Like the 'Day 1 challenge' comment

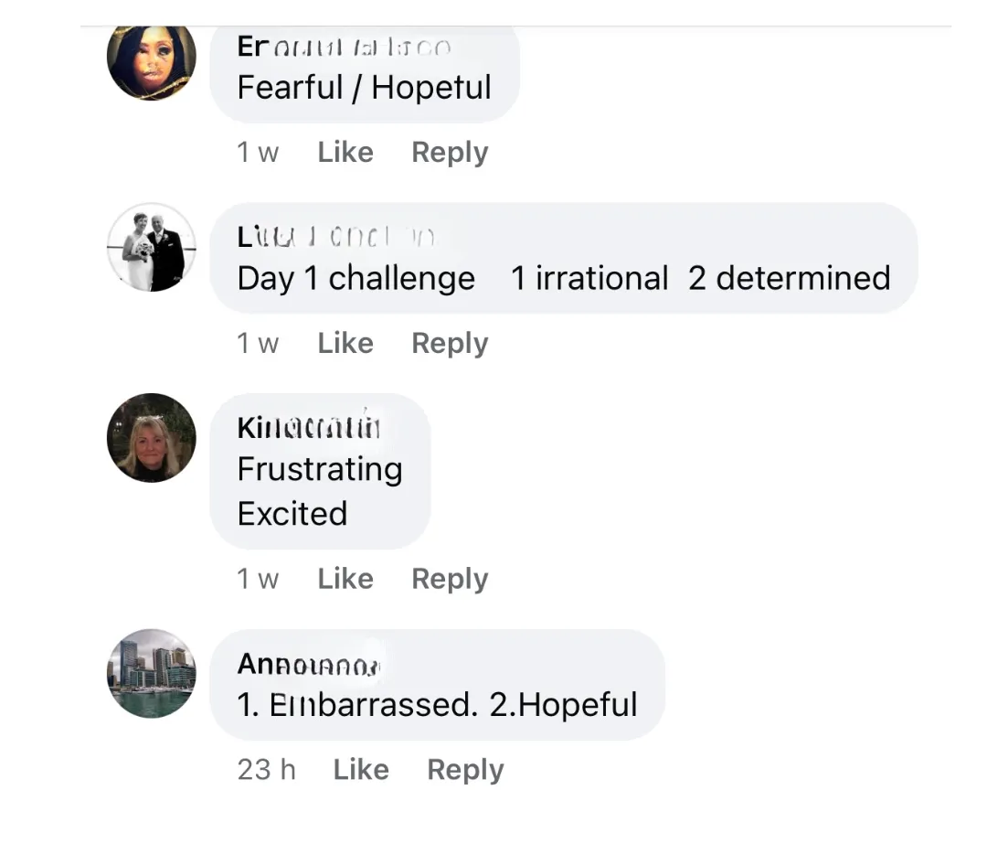(345, 343)
